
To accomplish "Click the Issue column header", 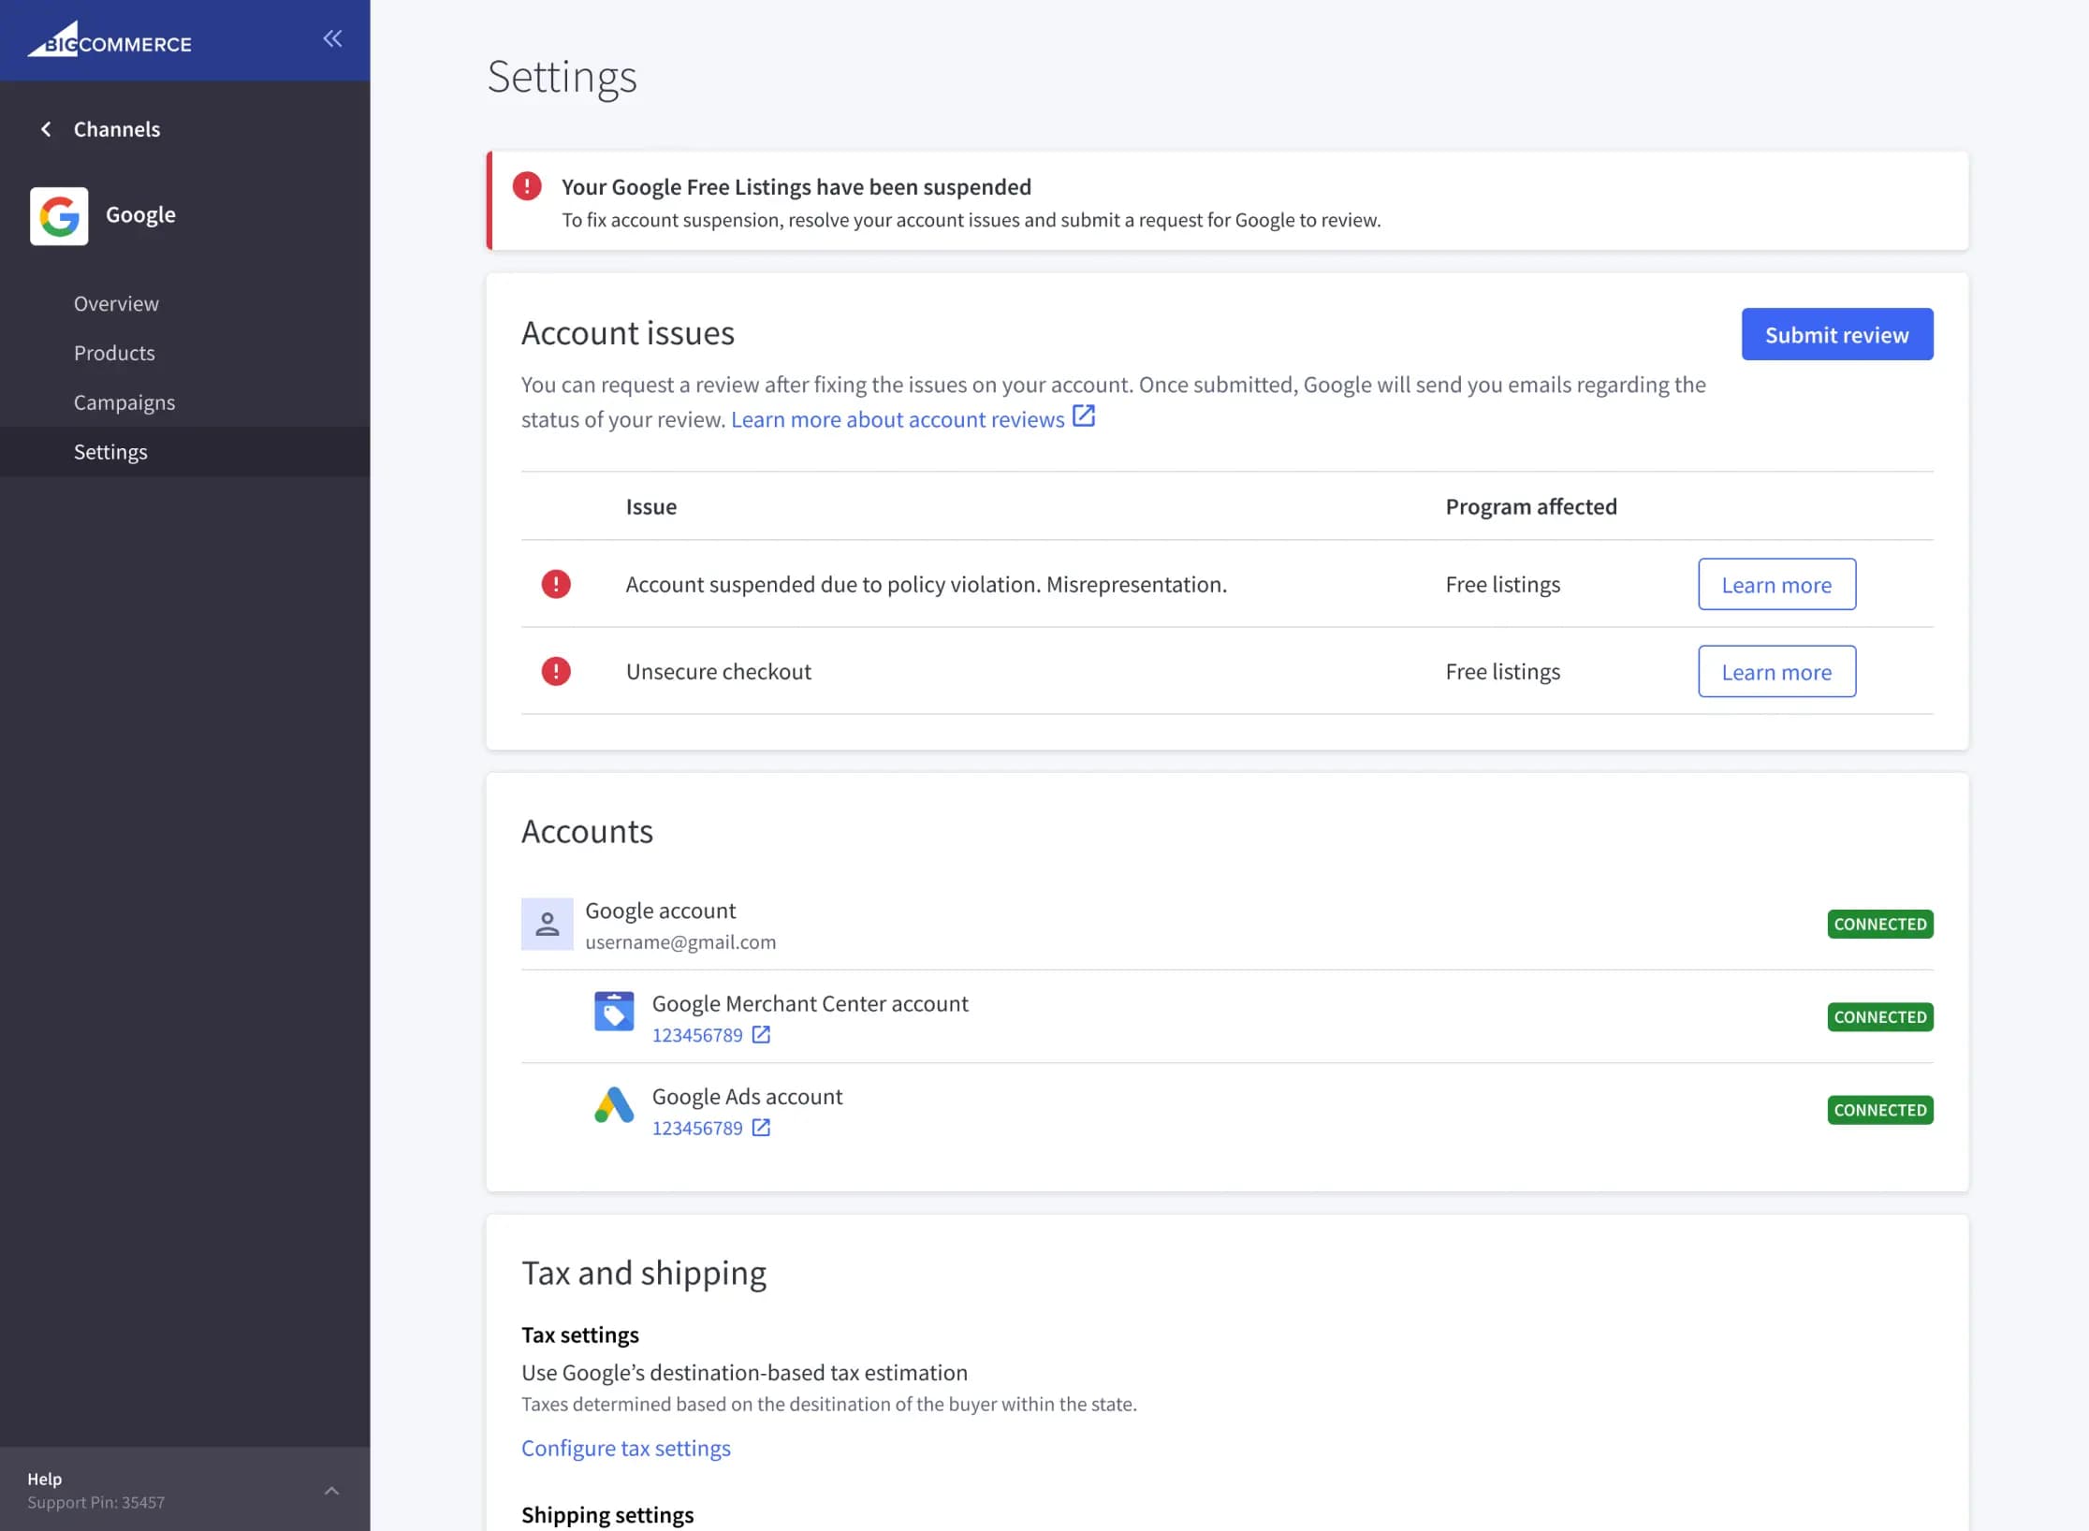I will pyautogui.click(x=651, y=506).
